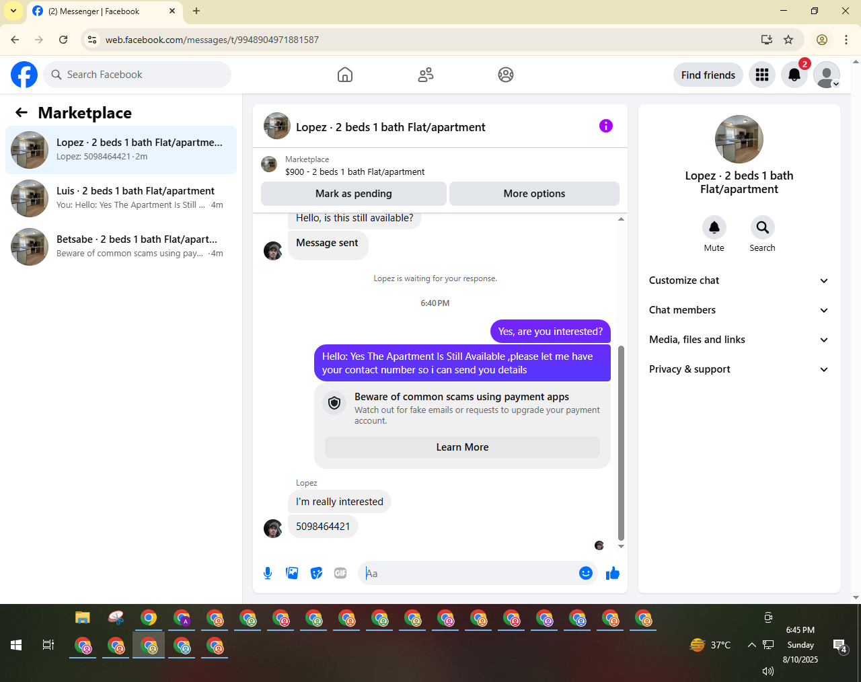861x682 pixels.
Task: Open the GIF picker
Action: point(340,573)
